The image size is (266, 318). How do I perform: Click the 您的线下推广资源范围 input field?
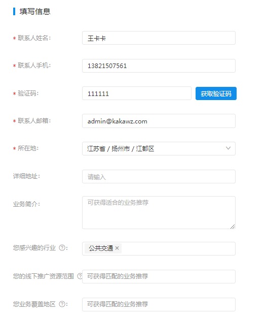(159, 277)
